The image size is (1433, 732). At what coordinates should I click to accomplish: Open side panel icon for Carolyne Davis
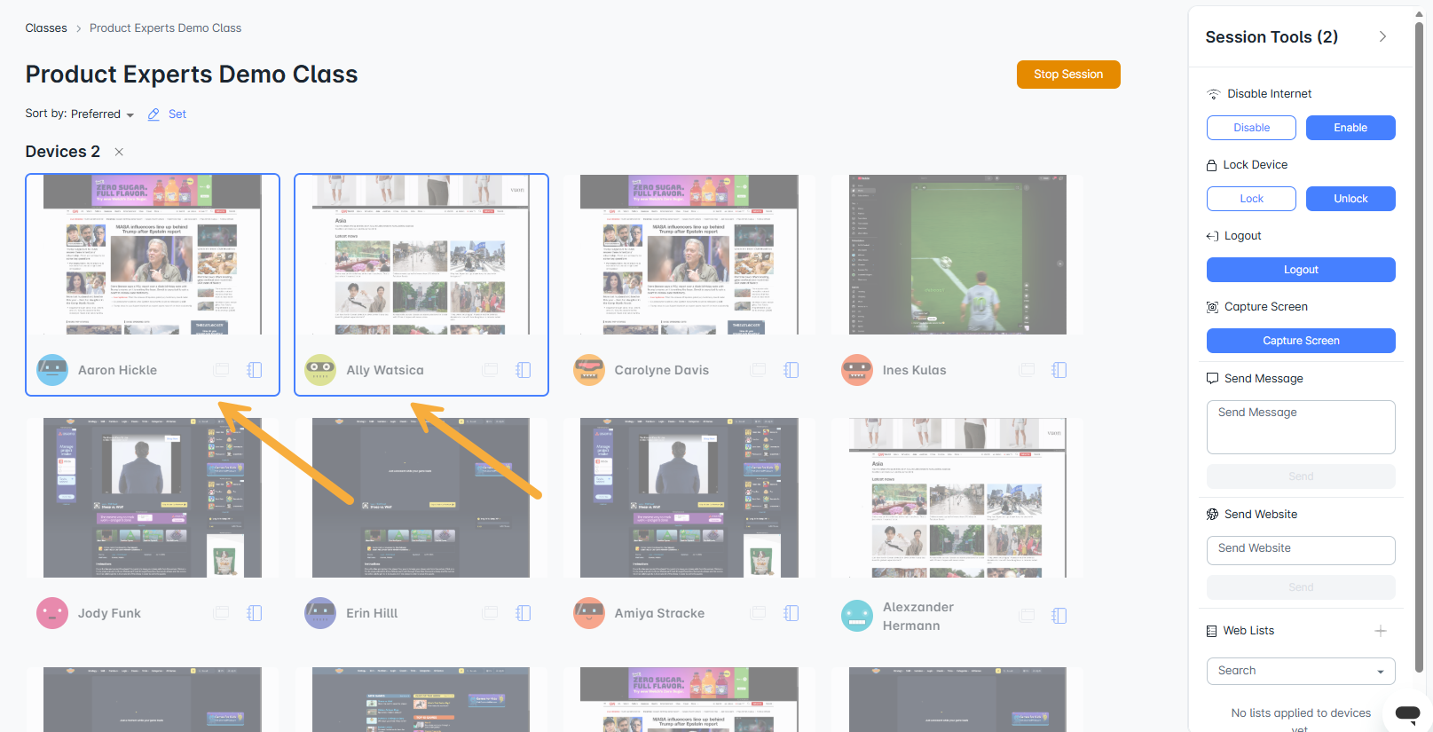791,370
